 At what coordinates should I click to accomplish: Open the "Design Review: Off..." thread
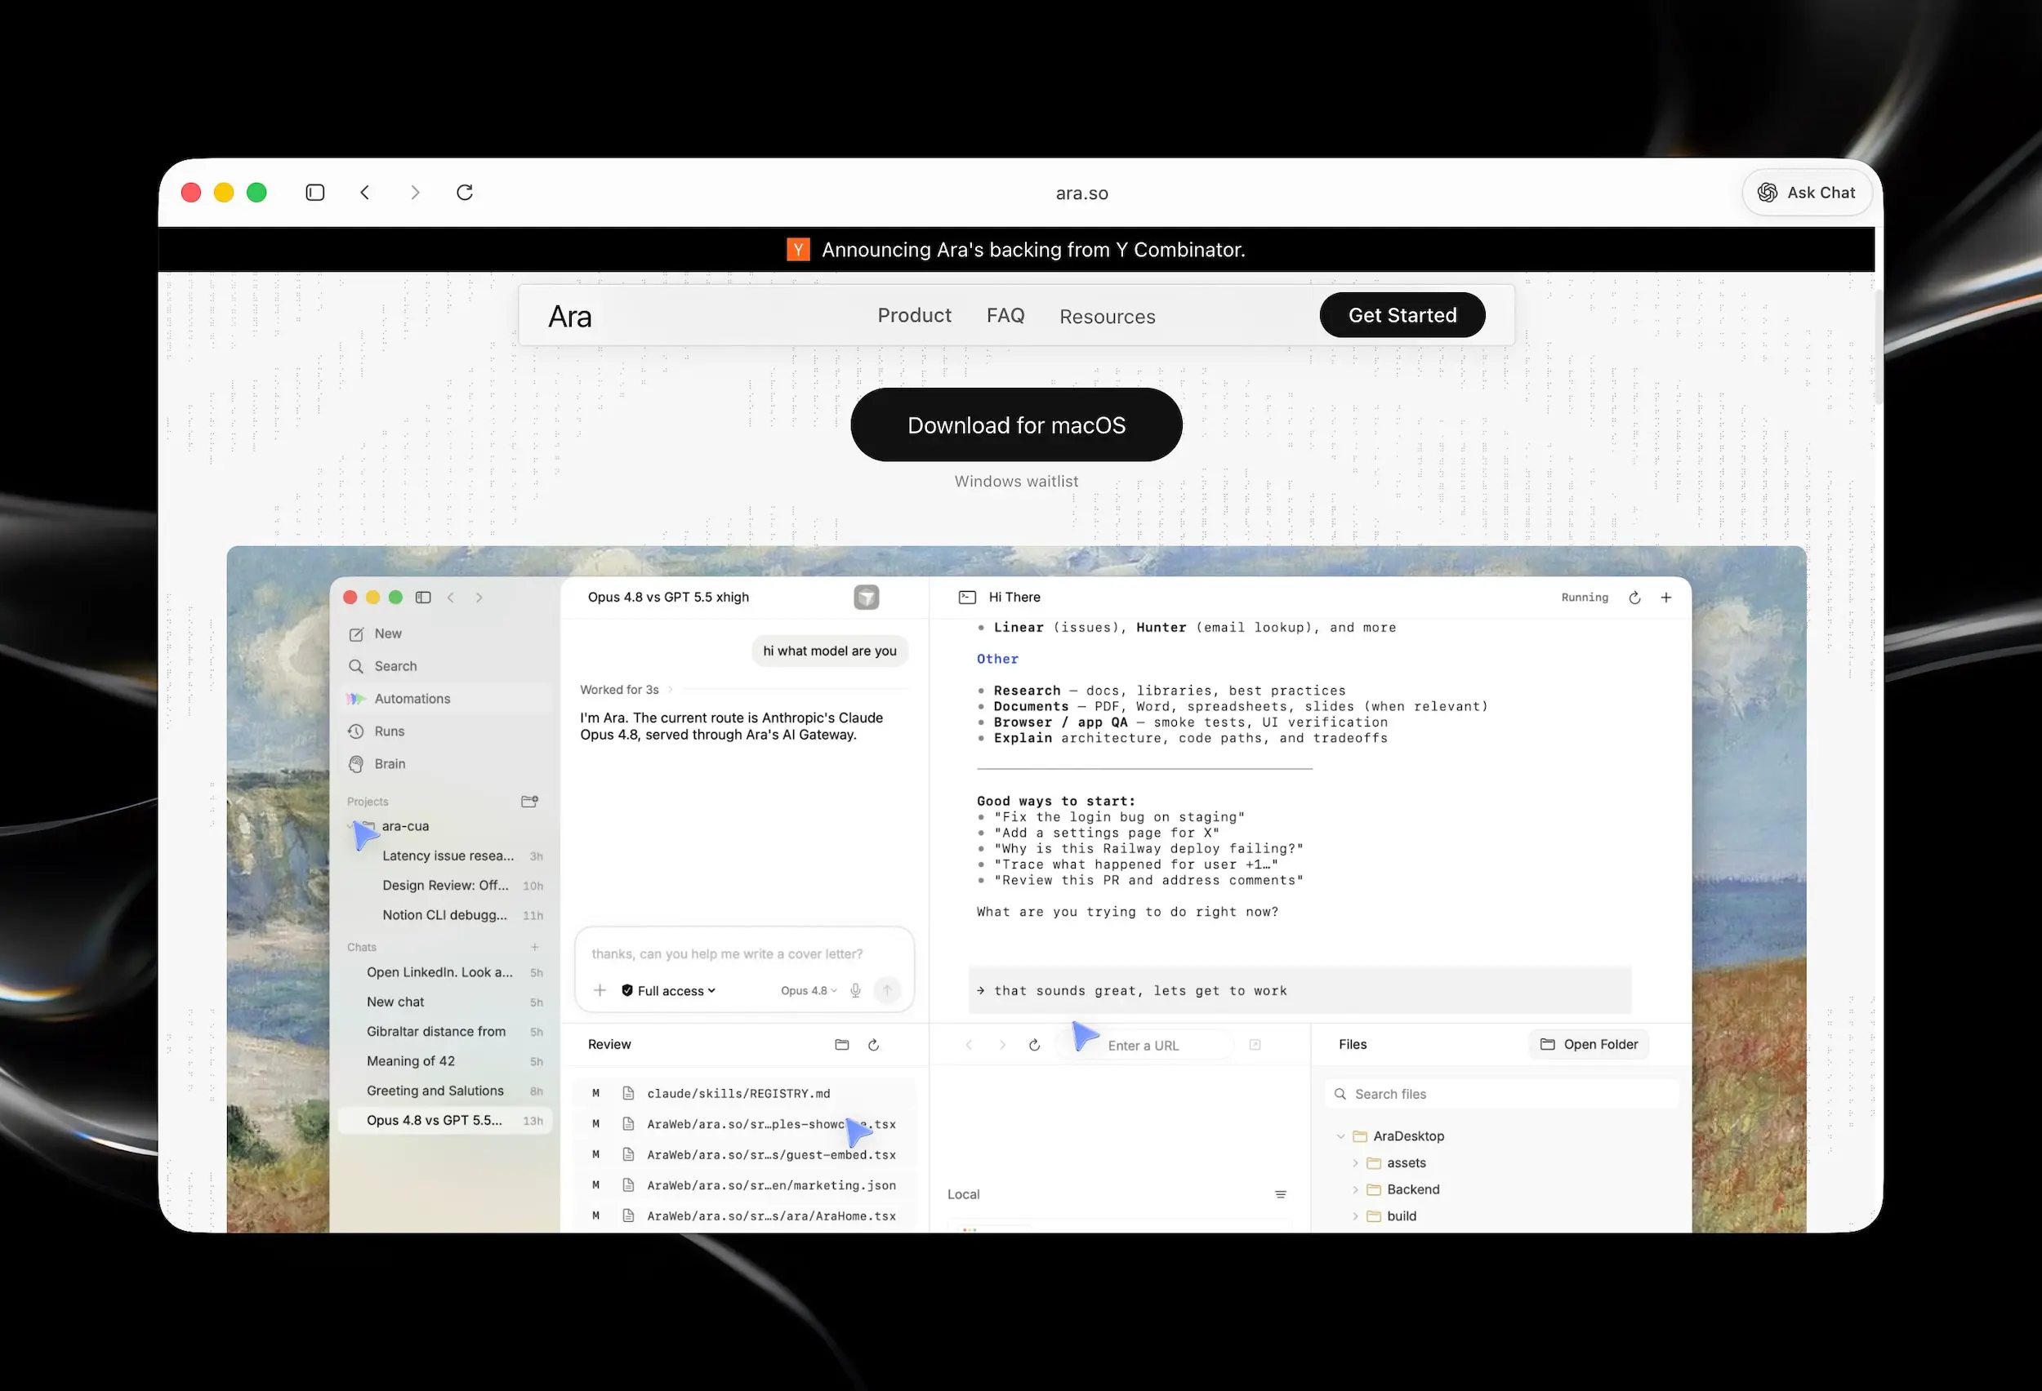445,886
